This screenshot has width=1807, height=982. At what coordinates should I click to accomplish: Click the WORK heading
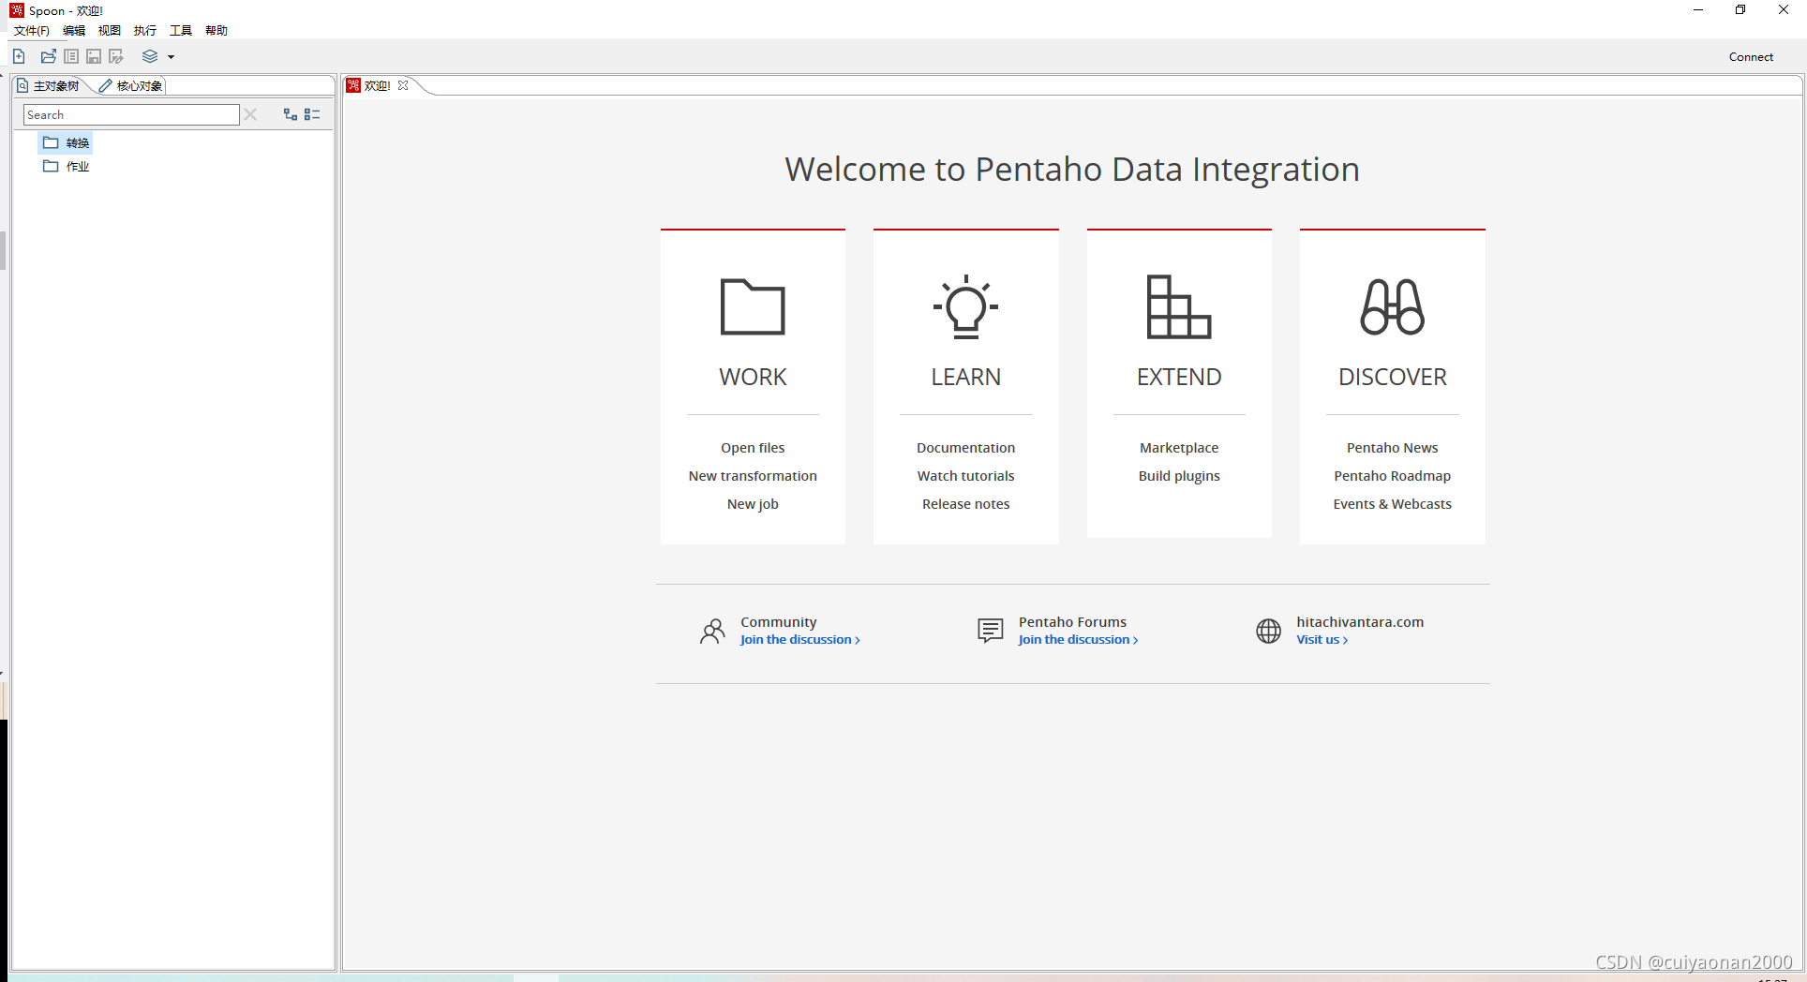pyautogui.click(x=753, y=377)
